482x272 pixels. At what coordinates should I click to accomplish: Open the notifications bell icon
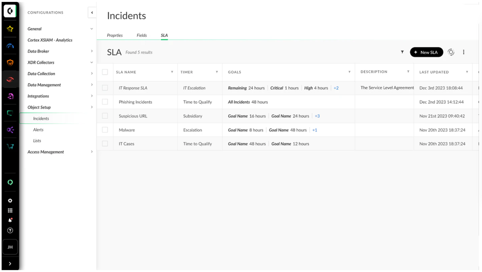tap(10, 220)
